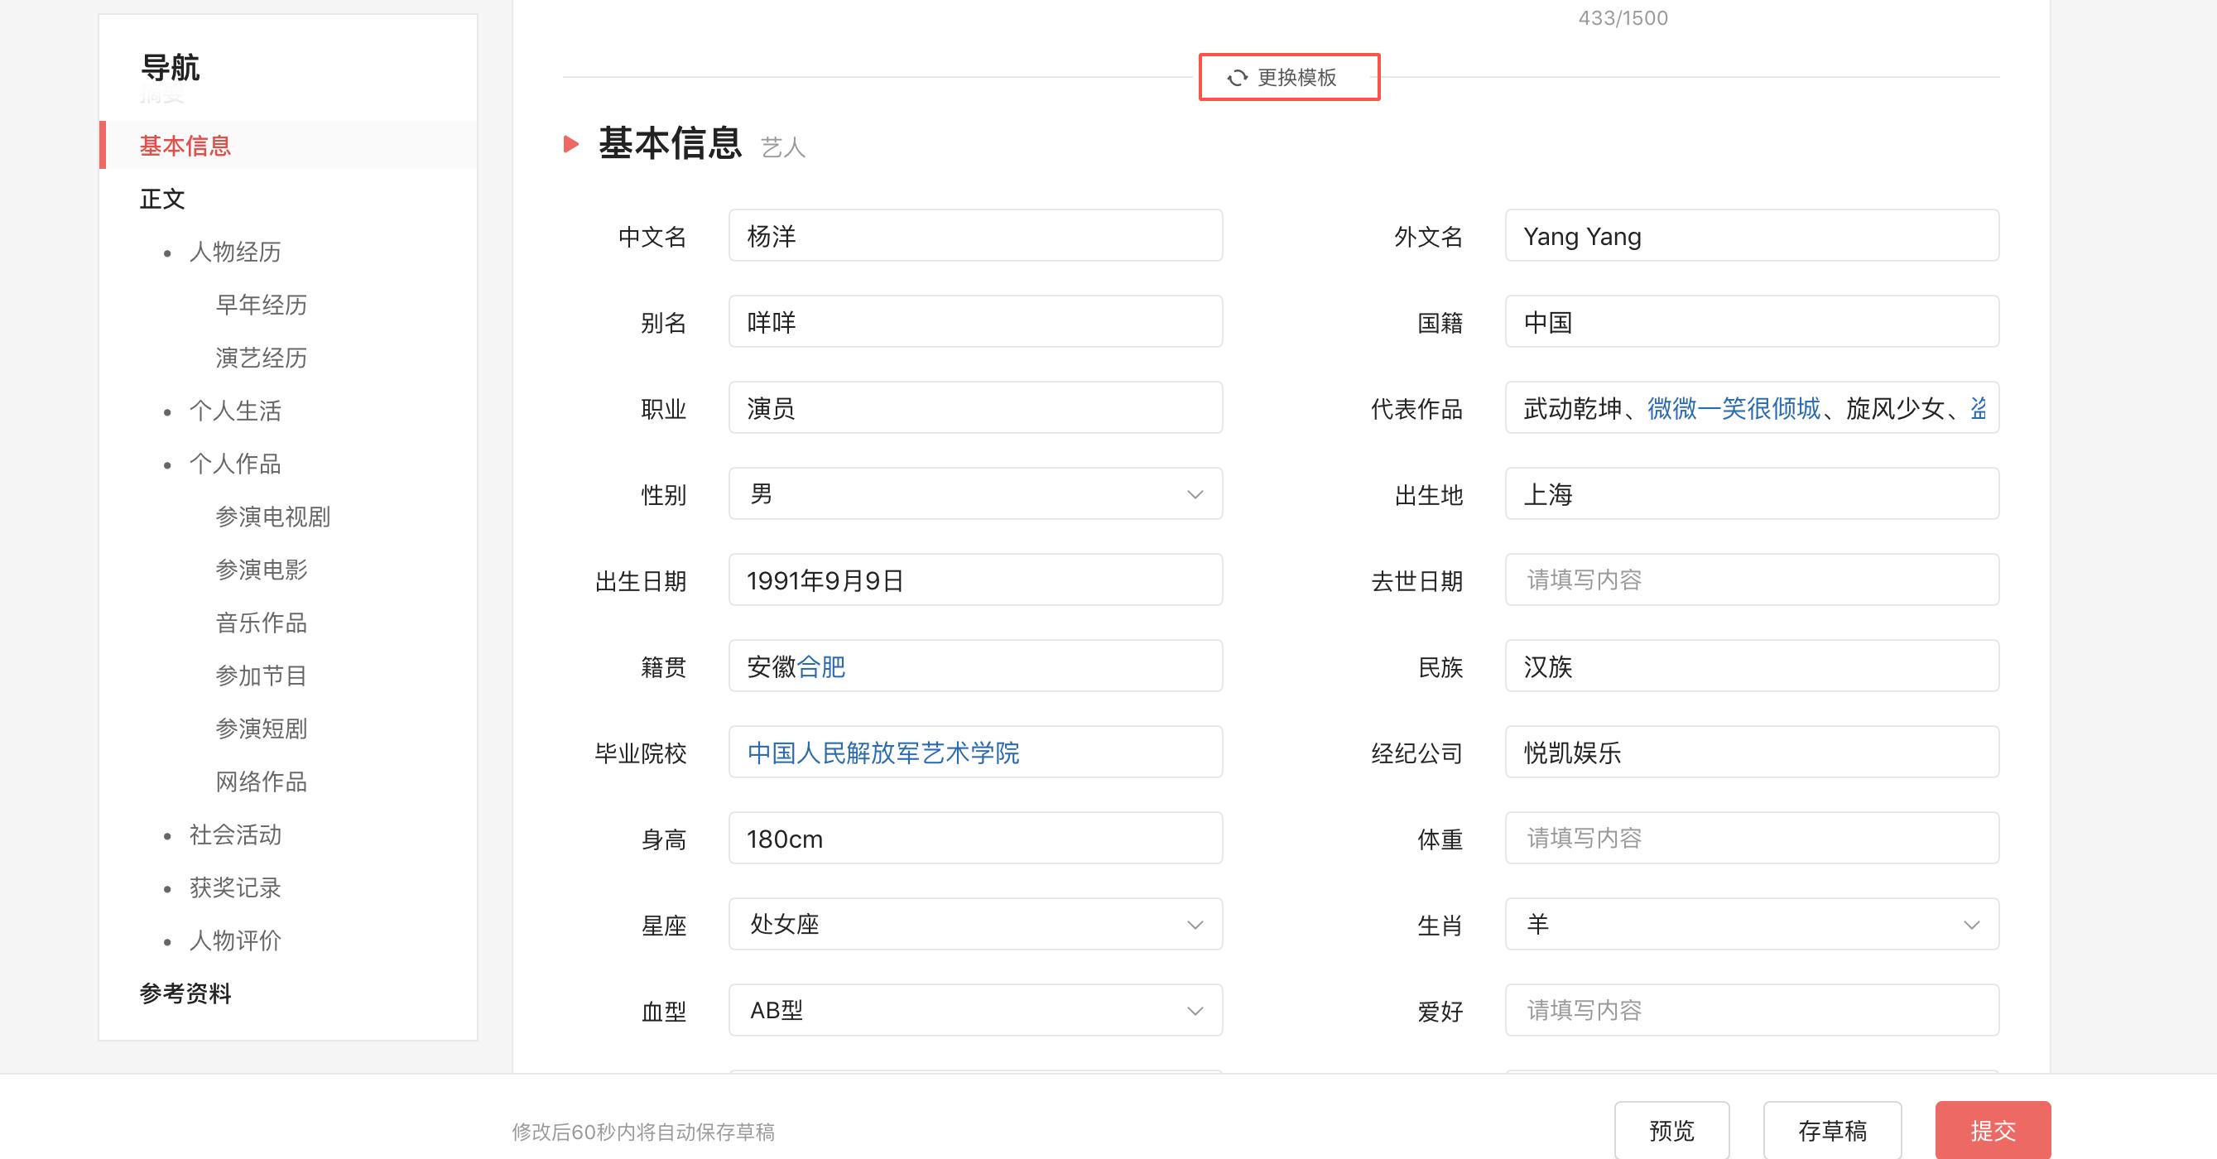This screenshot has height=1159, width=2217.
Task: Open the 性别 dropdown showing 男
Action: 1195,494
